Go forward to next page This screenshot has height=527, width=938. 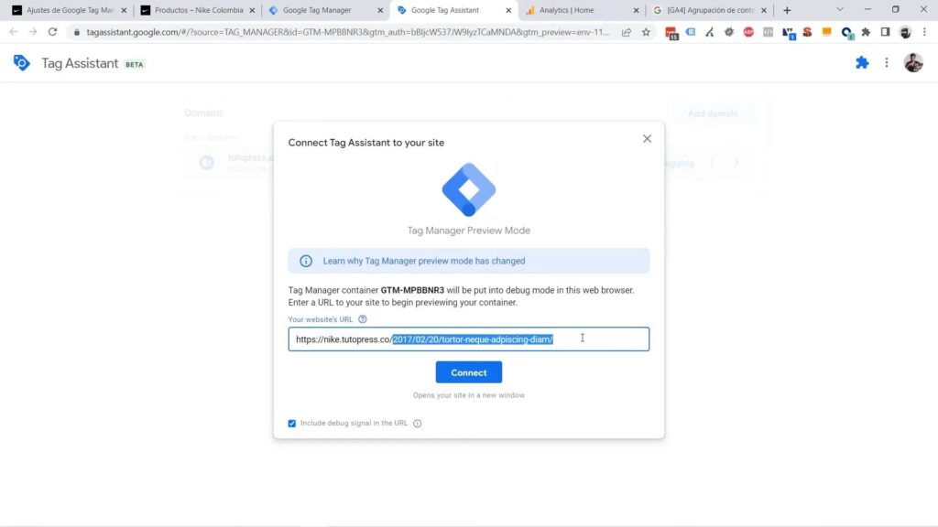pyautogui.click(x=33, y=32)
